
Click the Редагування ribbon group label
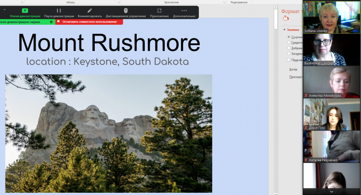pos(239,2)
